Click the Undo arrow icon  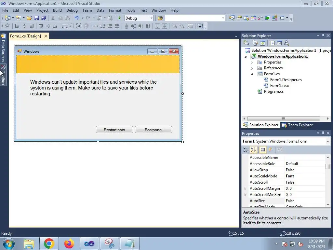point(77,18)
